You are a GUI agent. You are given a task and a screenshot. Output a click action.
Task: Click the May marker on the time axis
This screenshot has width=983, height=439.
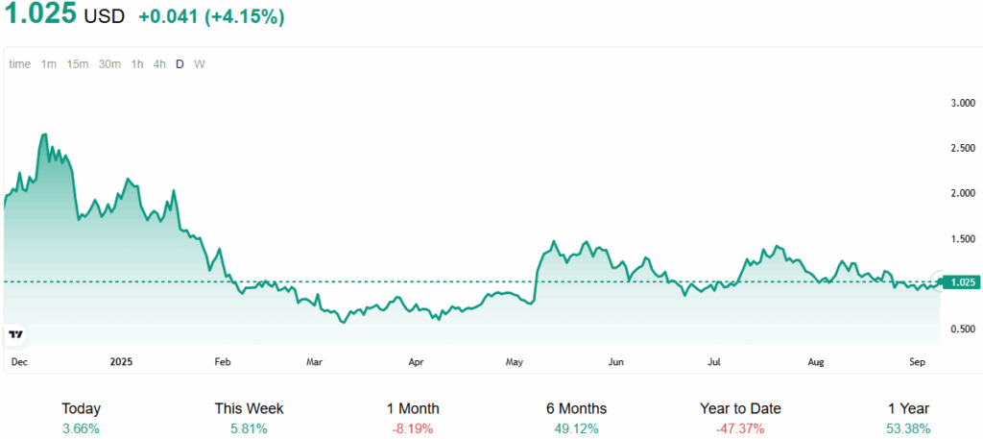click(515, 362)
